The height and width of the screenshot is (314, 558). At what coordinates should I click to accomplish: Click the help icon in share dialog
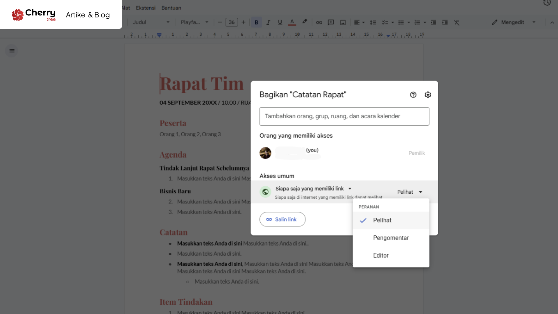click(x=413, y=95)
